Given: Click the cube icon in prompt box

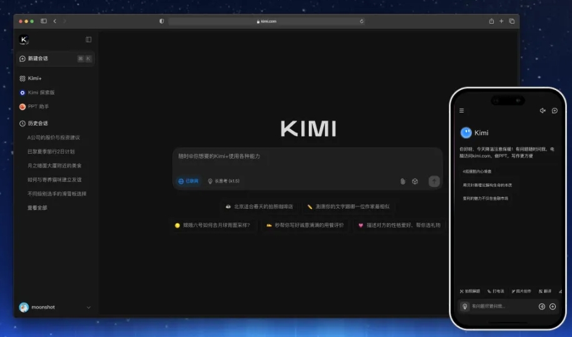Looking at the screenshot, I should click(x=414, y=181).
